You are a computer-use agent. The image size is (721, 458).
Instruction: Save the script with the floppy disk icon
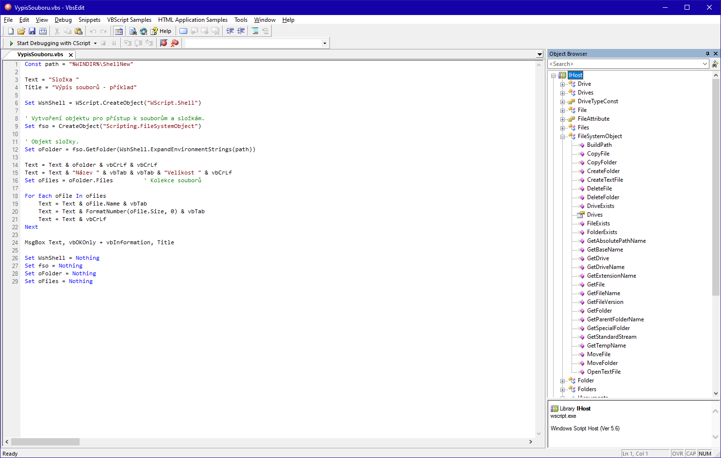coord(32,31)
